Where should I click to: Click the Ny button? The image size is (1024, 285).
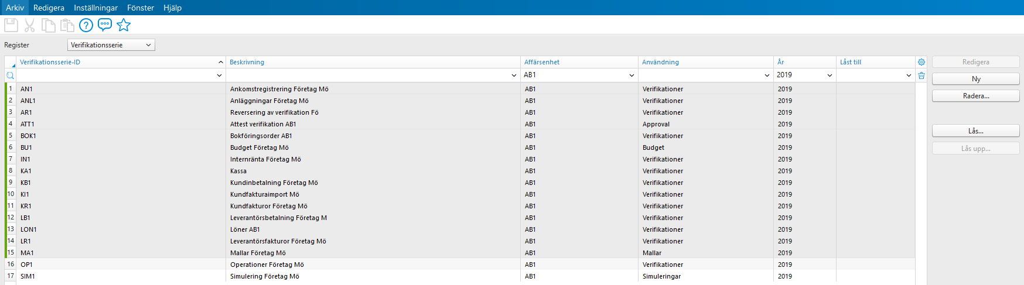976,79
